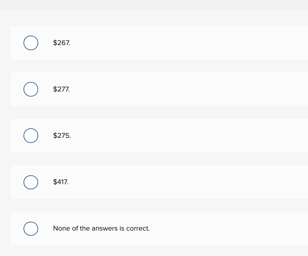
Task: Select the radio button for $275
Action: (x=31, y=136)
